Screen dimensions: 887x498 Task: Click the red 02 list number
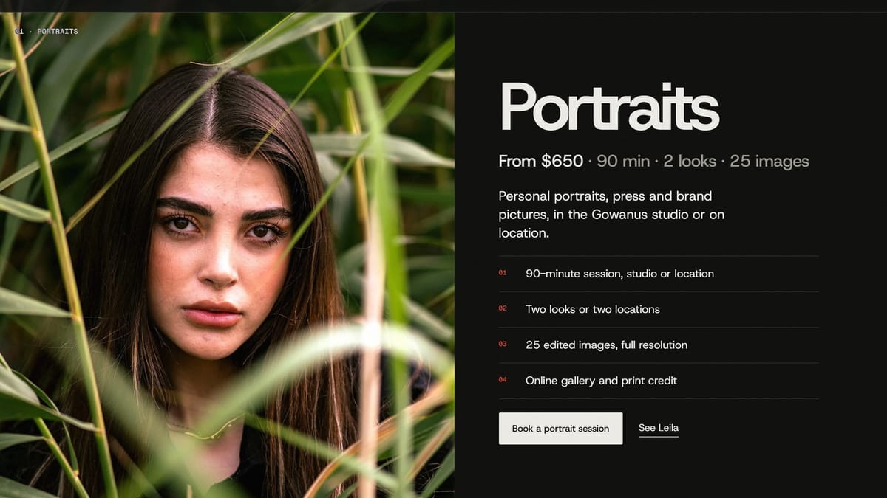click(x=503, y=308)
